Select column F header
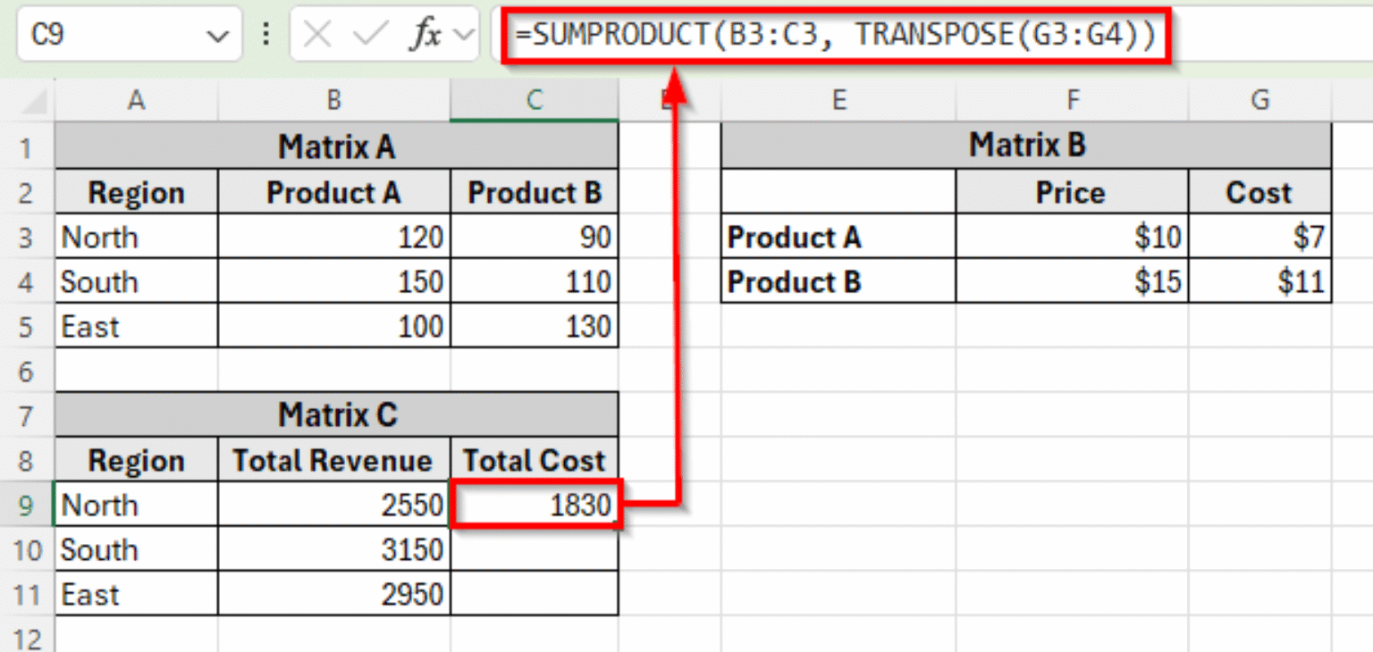Image resolution: width=1373 pixels, height=652 pixels. [1072, 100]
